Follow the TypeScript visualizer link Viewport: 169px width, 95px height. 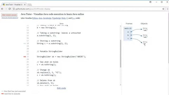pyautogui.click(x=56, y=18)
